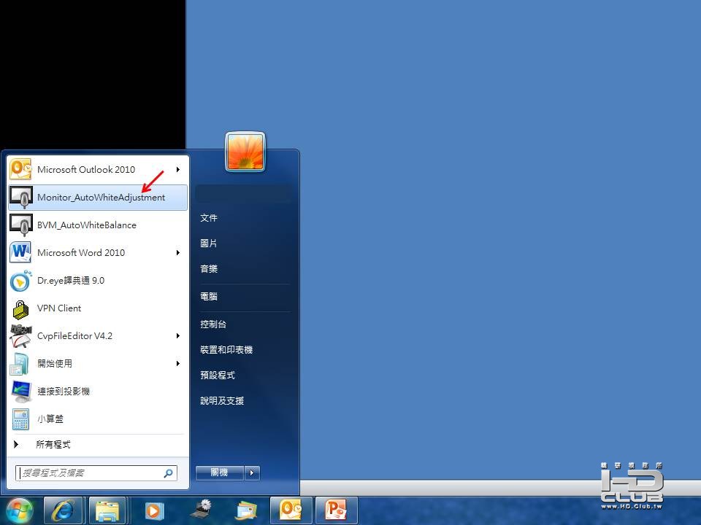Click the stacked pictures taskbar icon
This screenshot has width=701, height=525.
pos(246,510)
